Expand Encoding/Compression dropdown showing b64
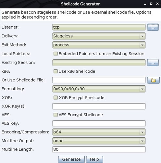Viewport: 161px width, 163px height. [99, 132]
